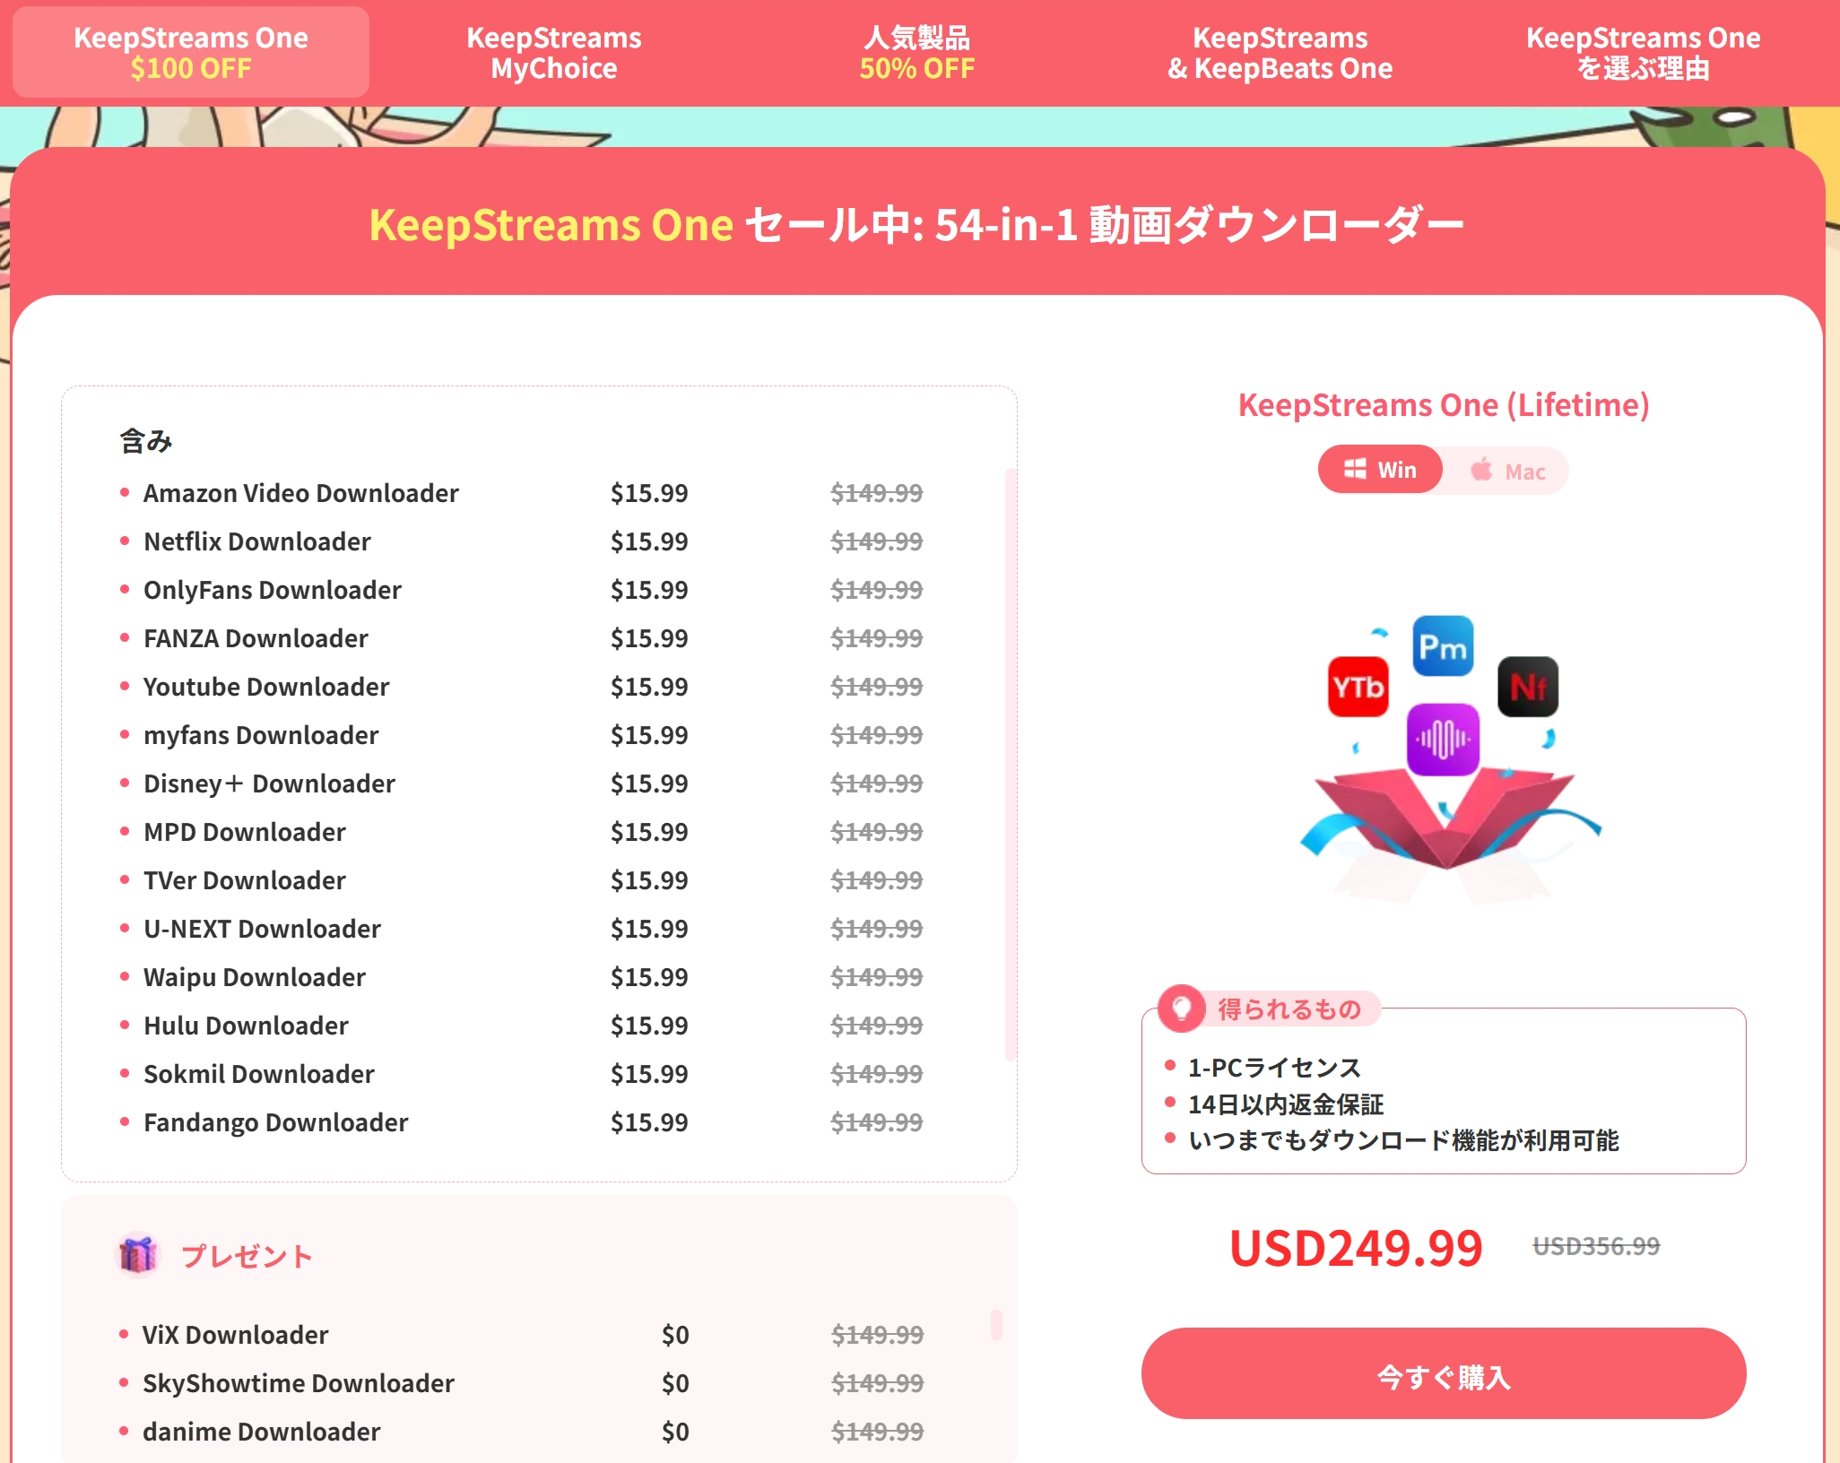Click the struck-through USD356.99 price
Image resolution: width=1840 pixels, height=1463 pixels.
click(1595, 1246)
